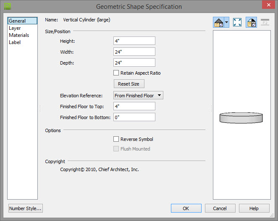Click the house rendering view icon
Image resolution: width=278 pixels, height=221 pixels.
(219, 22)
